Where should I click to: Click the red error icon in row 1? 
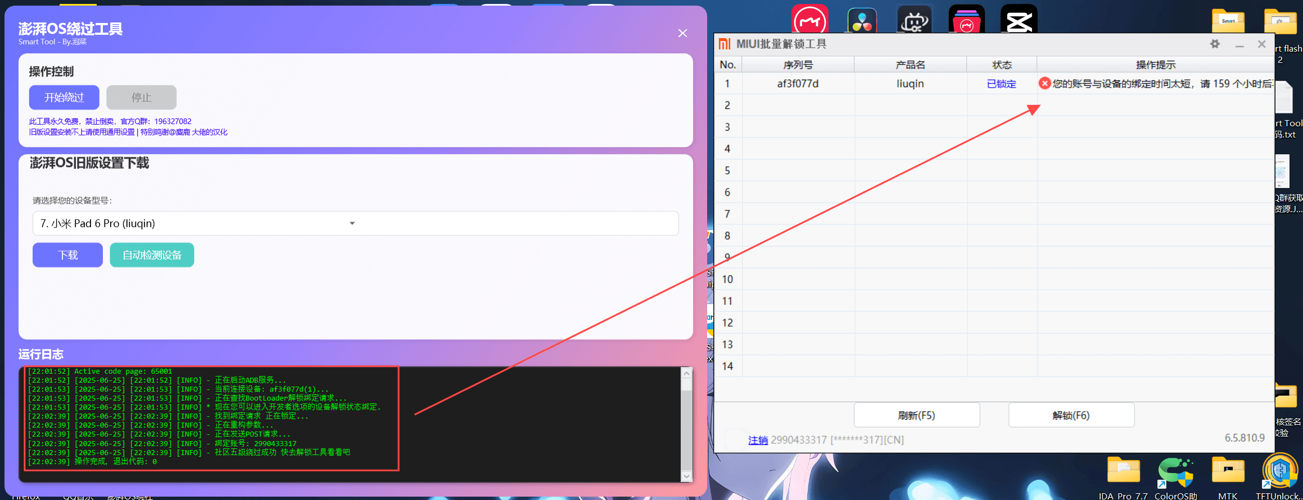click(x=1044, y=84)
